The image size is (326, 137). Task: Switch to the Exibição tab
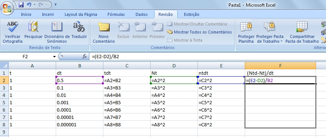click(x=192, y=14)
